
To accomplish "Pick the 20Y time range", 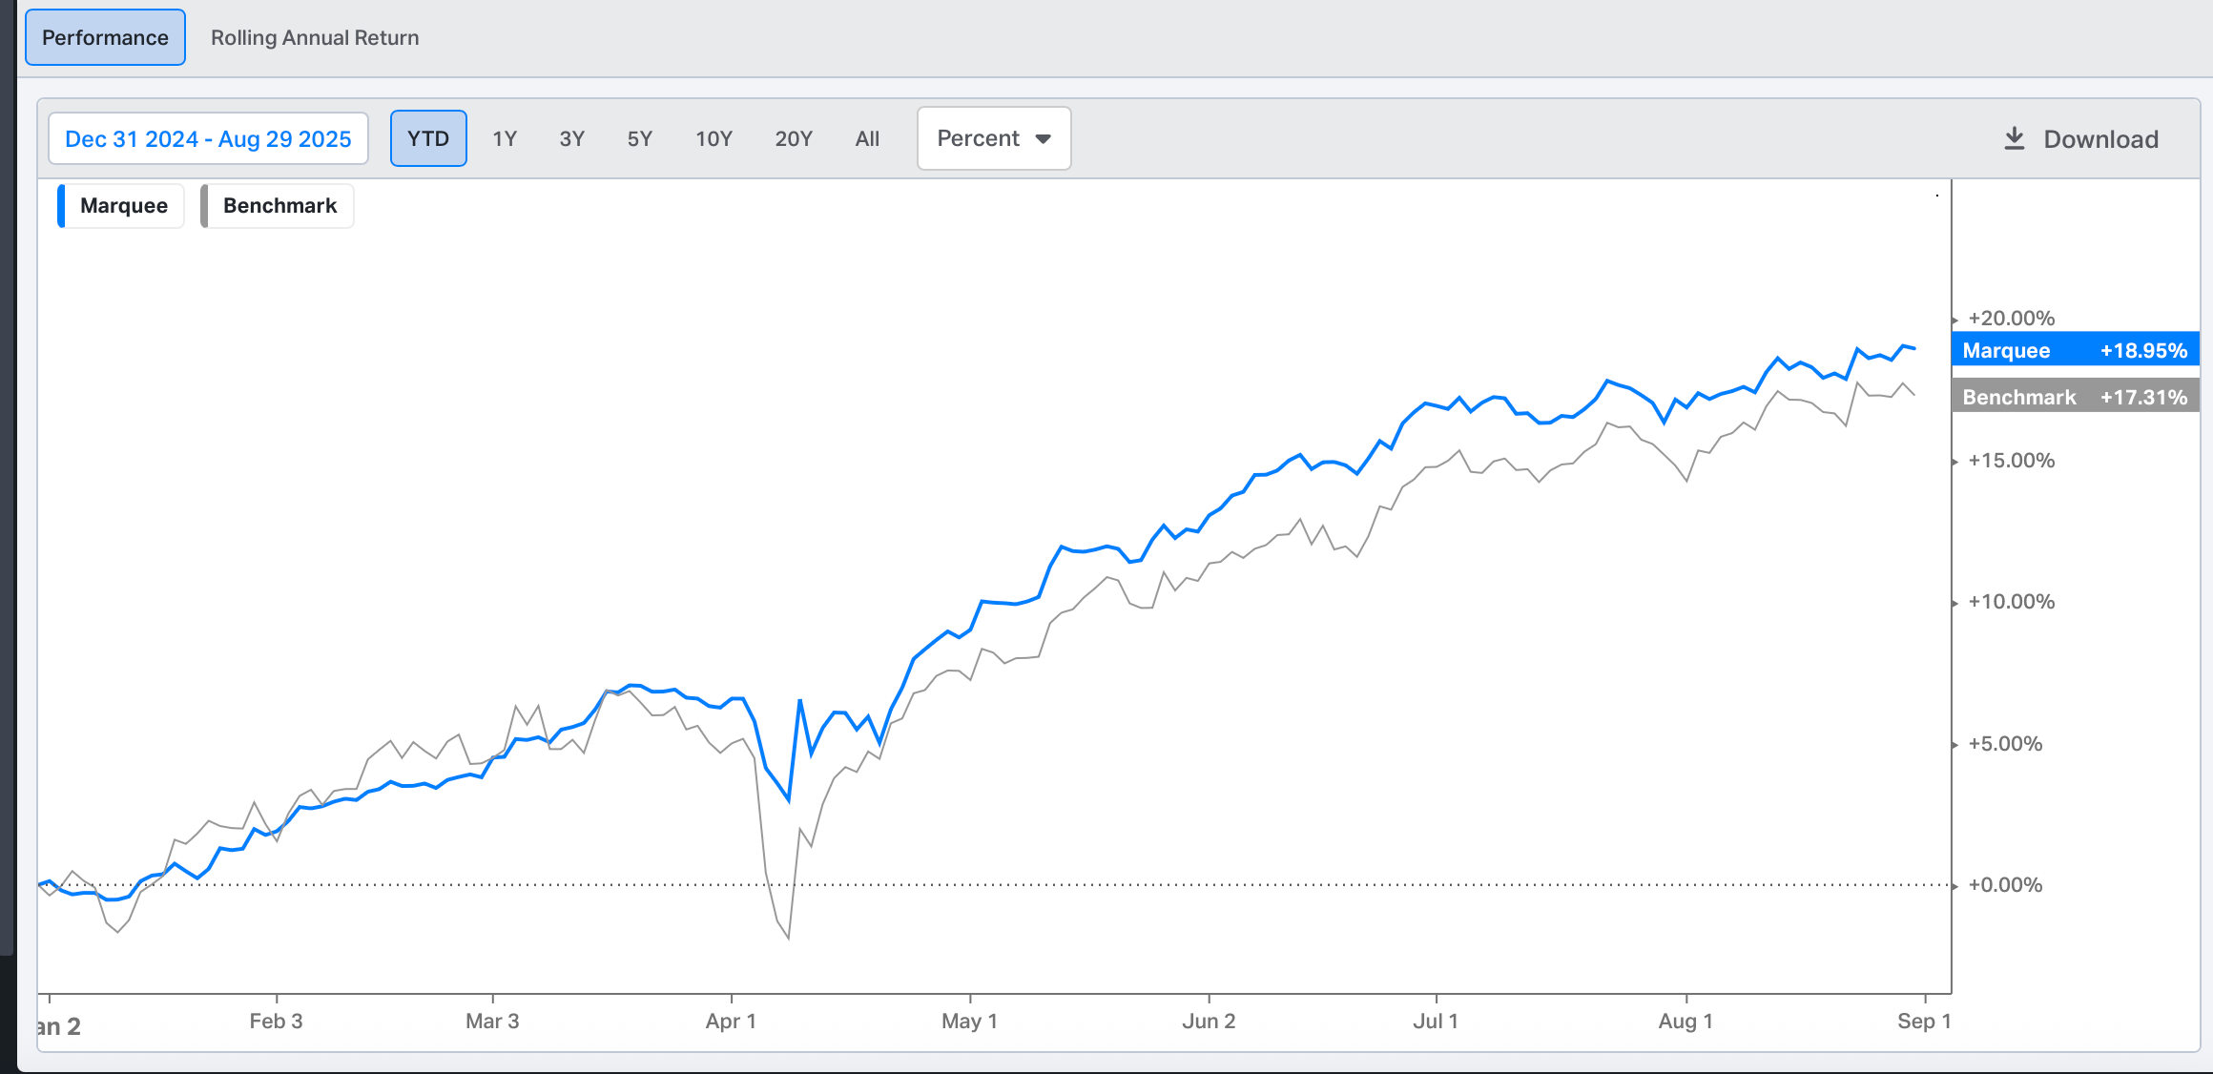I will point(794,139).
